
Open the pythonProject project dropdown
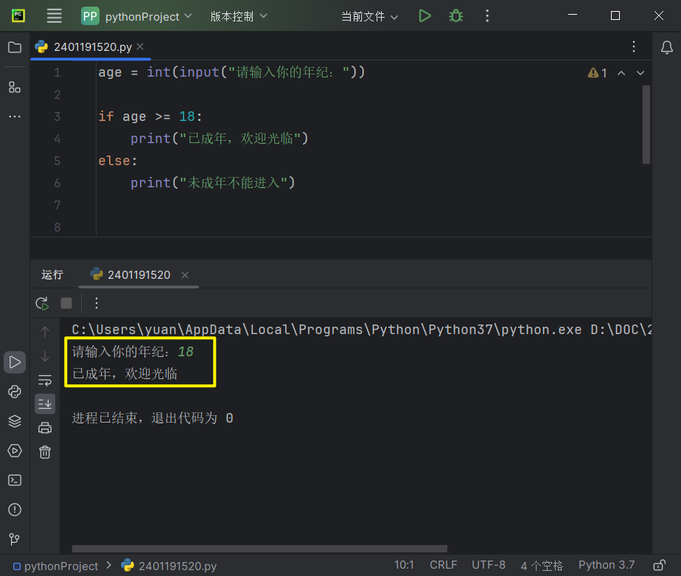(x=137, y=16)
